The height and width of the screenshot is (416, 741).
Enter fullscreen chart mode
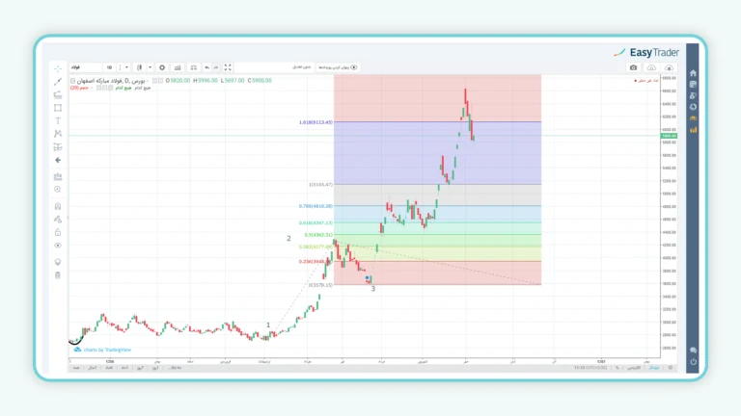(x=228, y=67)
